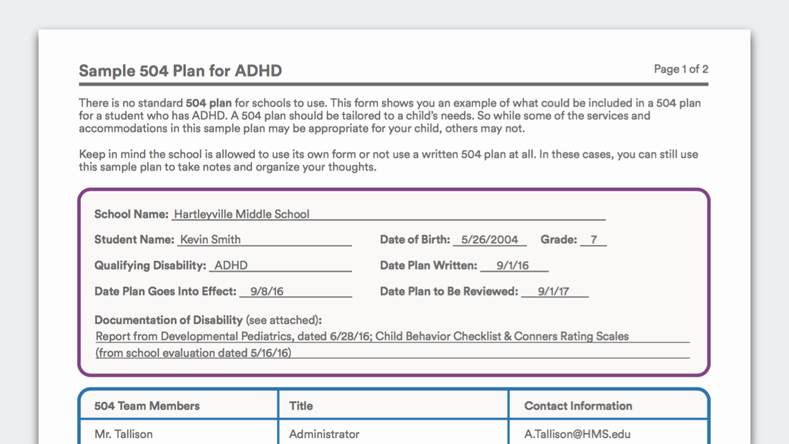The image size is (789, 444).
Task: Click the email 'A.Tallison@HMS.edu'
Action: (x=577, y=434)
